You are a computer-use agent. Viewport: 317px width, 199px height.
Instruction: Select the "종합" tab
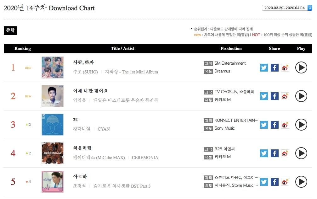10,30
